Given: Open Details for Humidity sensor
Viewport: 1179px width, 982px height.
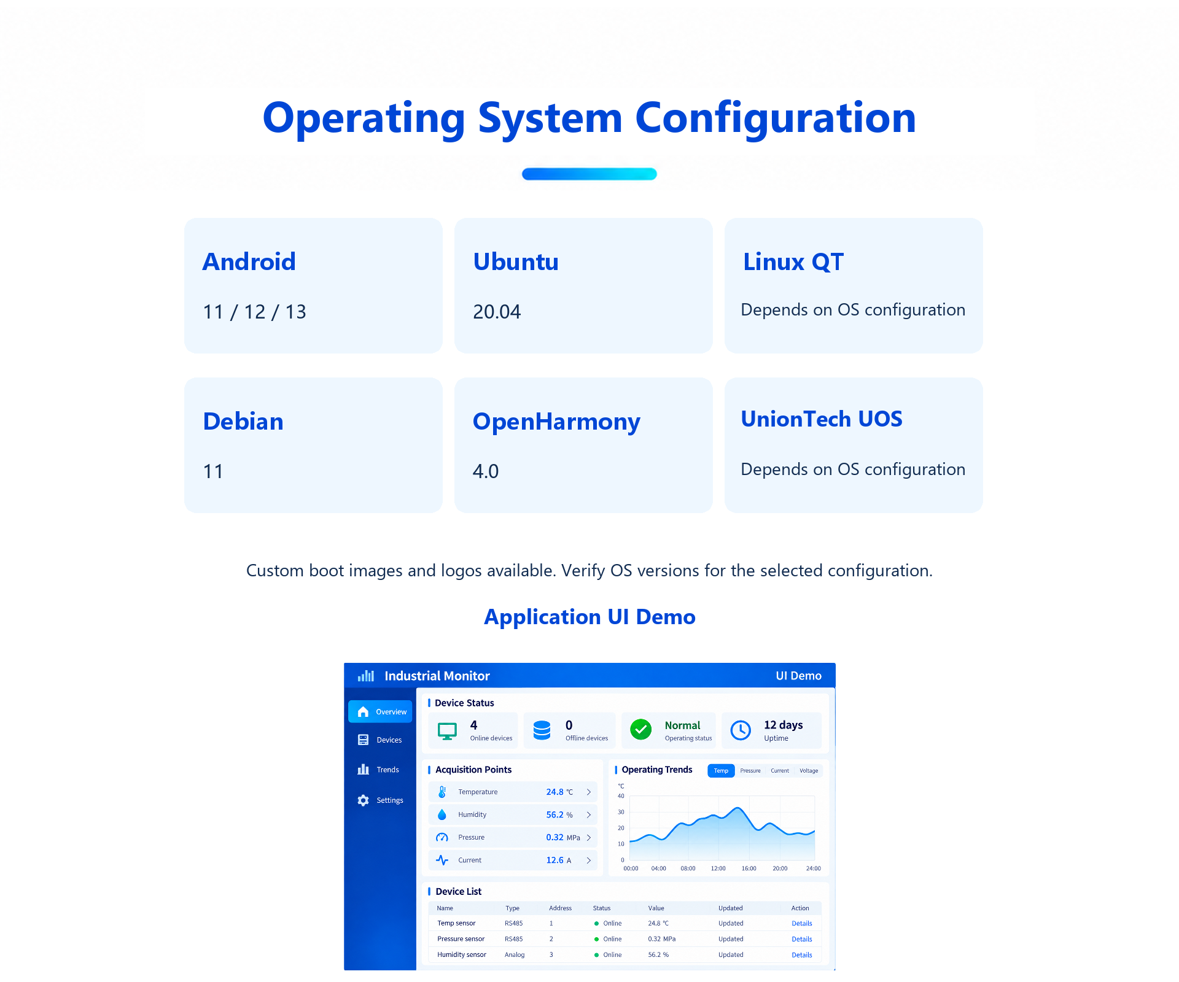Looking at the screenshot, I should [802, 955].
